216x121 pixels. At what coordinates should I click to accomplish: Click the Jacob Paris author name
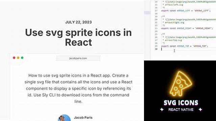83,117
